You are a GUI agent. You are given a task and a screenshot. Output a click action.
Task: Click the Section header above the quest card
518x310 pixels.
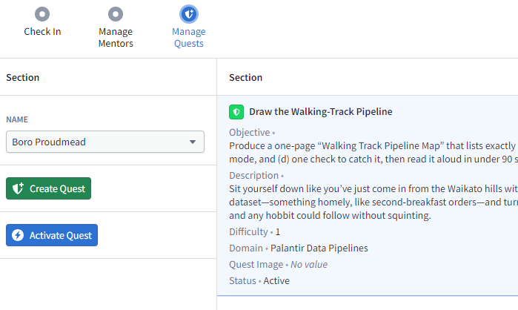246,77
